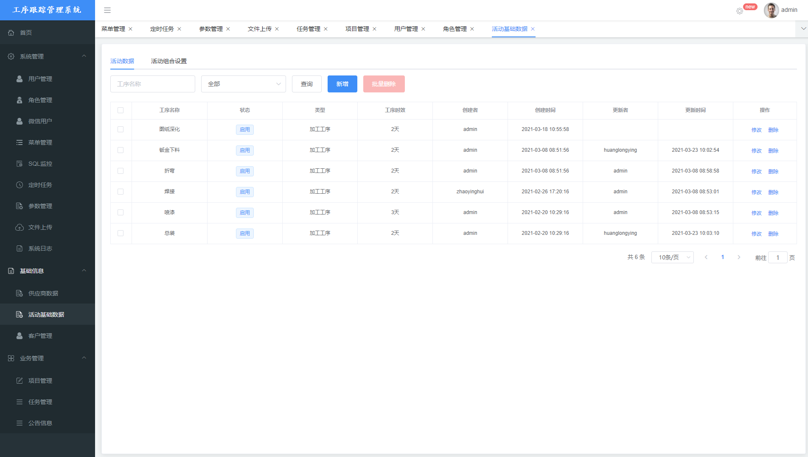
Task: Click the 查询 search button
Action: coord(307,84)
